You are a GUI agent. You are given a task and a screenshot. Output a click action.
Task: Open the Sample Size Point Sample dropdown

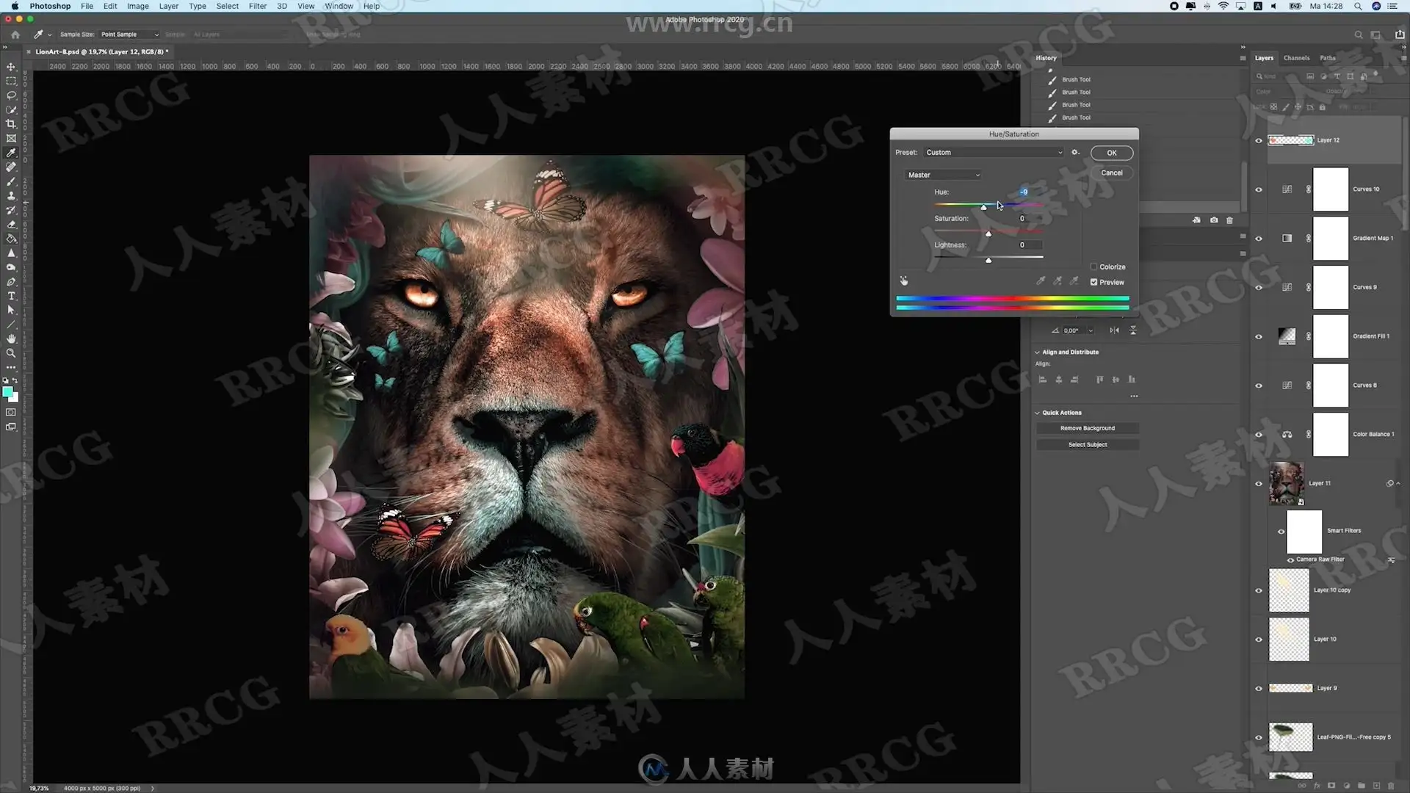(129, 35)
